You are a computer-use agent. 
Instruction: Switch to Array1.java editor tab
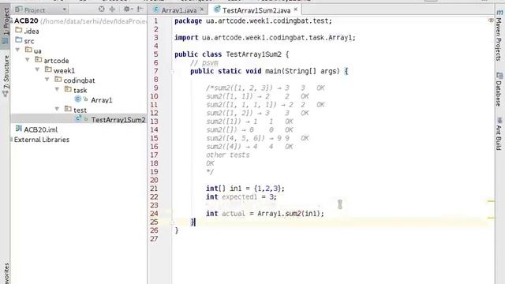click(x=179, y=10)
